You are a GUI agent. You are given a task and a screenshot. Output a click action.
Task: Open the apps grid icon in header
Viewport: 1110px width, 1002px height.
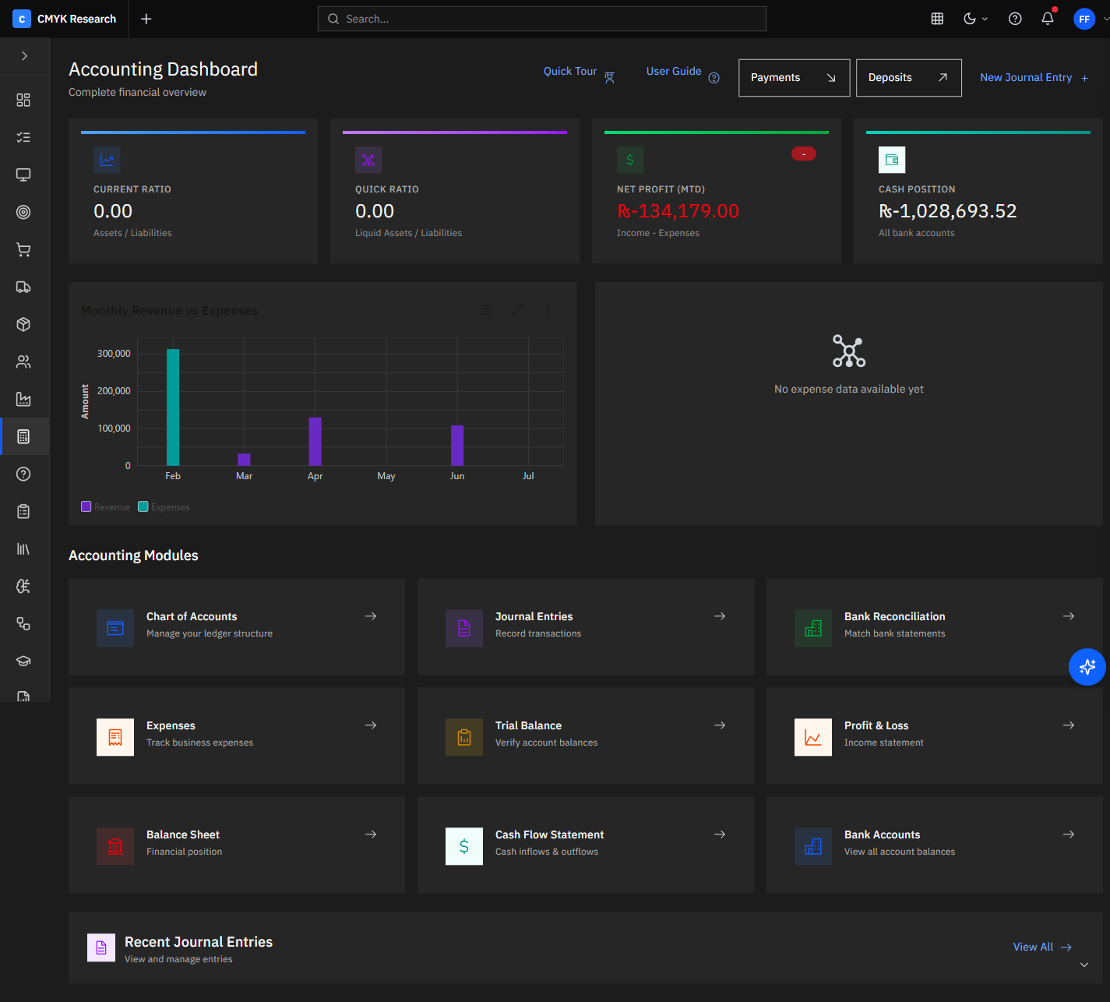(x=937, y=19)
